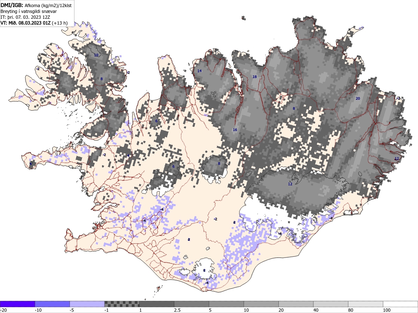Click the '80' legend scale label
The image size is (418, 313).
[x=351, y=310]
